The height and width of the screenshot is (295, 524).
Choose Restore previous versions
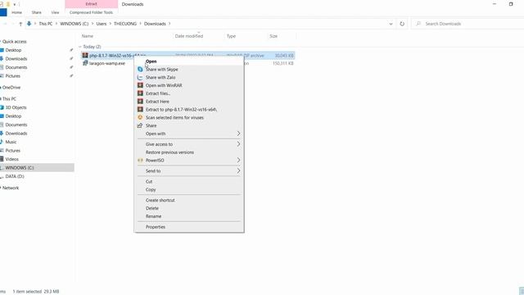pyautogui.click(x=189, y=152)
